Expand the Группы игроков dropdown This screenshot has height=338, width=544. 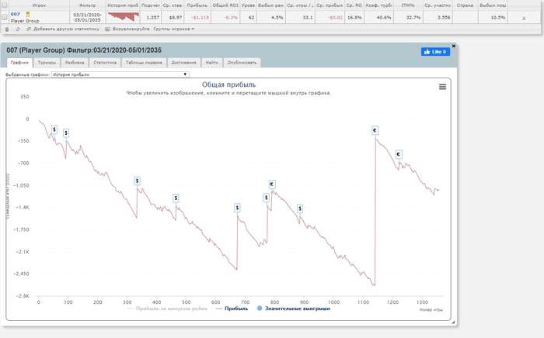click(174, 29)
